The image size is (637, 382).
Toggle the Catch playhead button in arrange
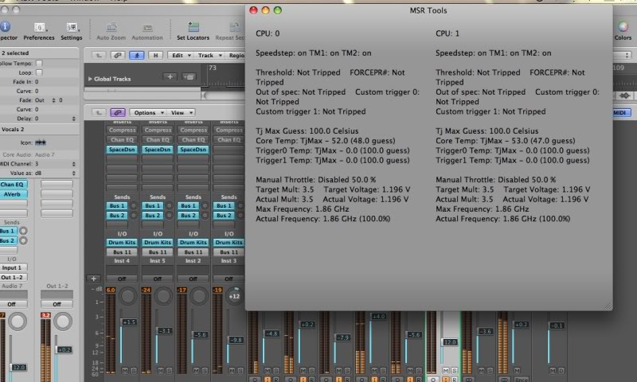point(135,55)
